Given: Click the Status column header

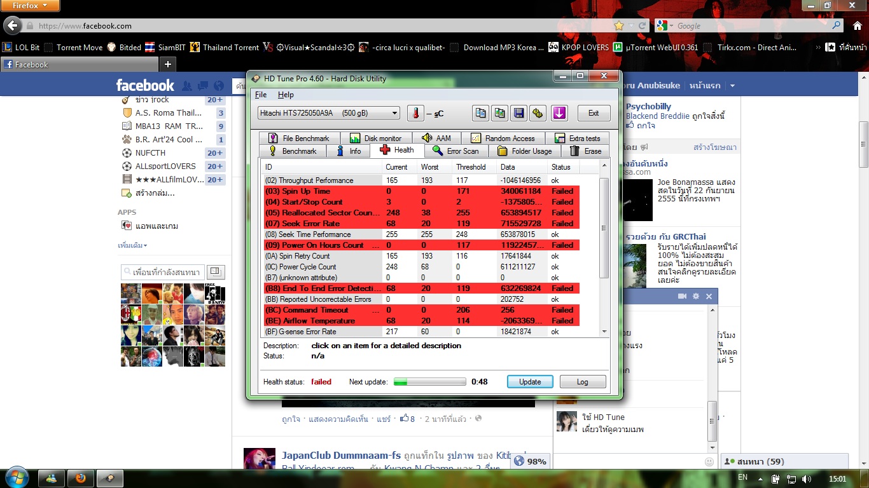Looking at the screenshot, I should (x=564, y=167).
